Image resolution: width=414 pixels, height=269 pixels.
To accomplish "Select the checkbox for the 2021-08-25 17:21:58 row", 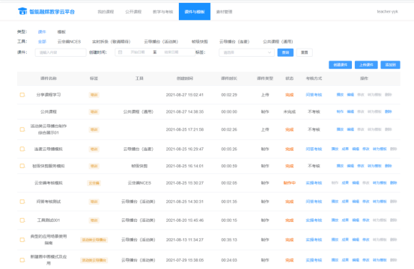I will point(22,129).
